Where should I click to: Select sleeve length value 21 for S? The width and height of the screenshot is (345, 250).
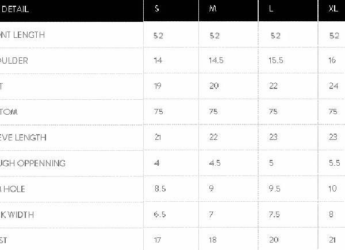(x=158, y=138)
